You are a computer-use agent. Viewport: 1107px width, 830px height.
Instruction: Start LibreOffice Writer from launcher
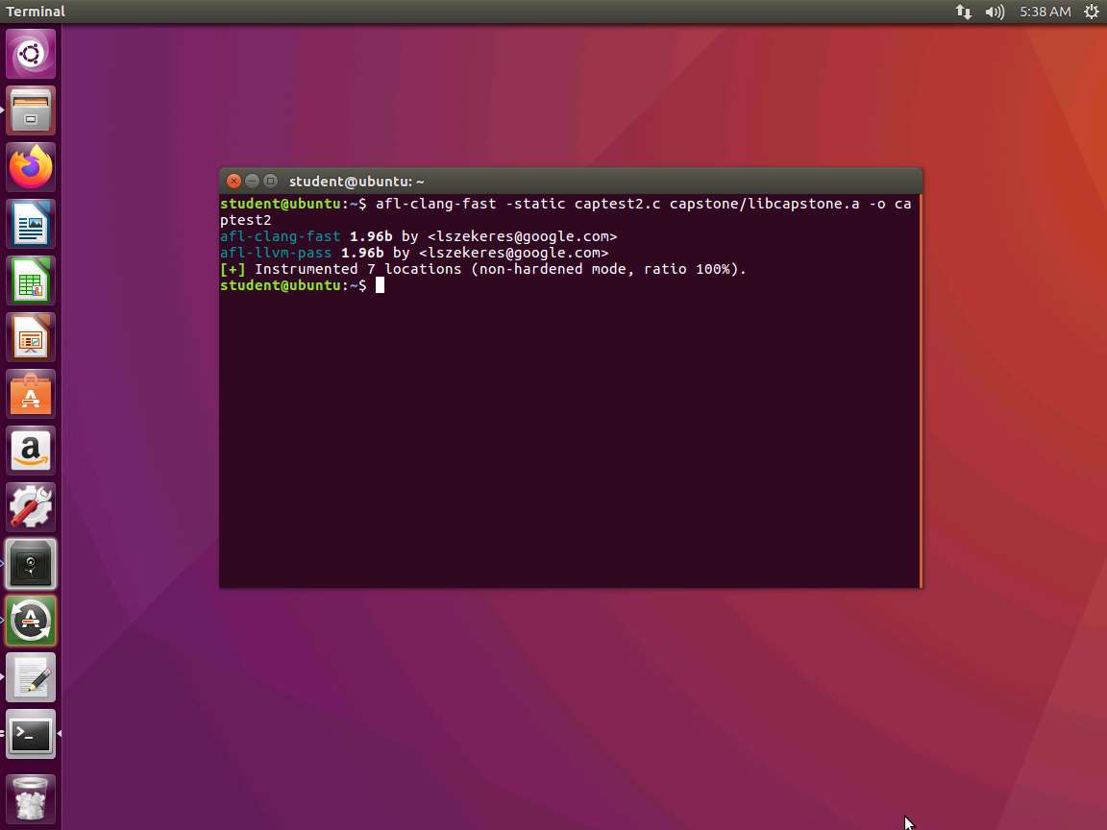[x=31, y=224]
